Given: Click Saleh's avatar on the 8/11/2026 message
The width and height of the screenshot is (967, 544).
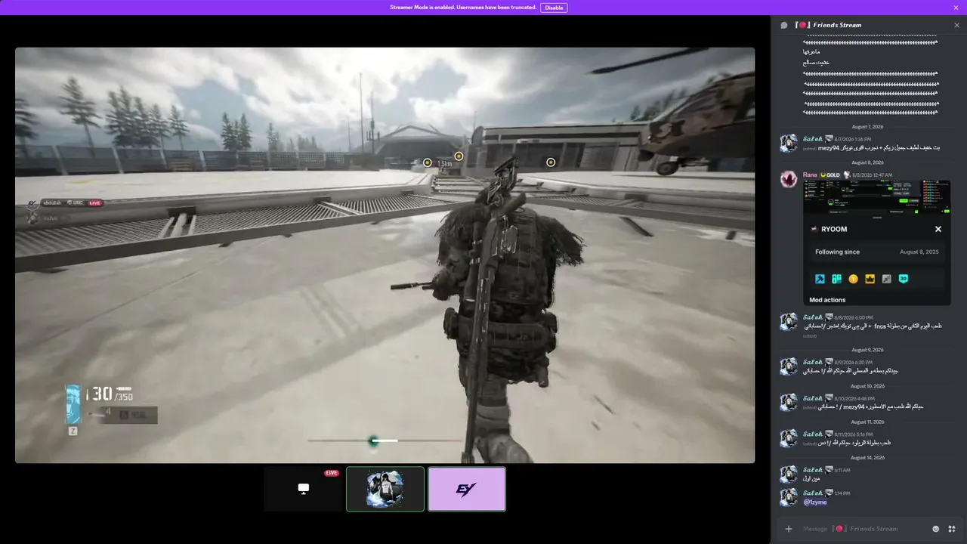Looking at the screenshot, I should click(x=789, y=438).
